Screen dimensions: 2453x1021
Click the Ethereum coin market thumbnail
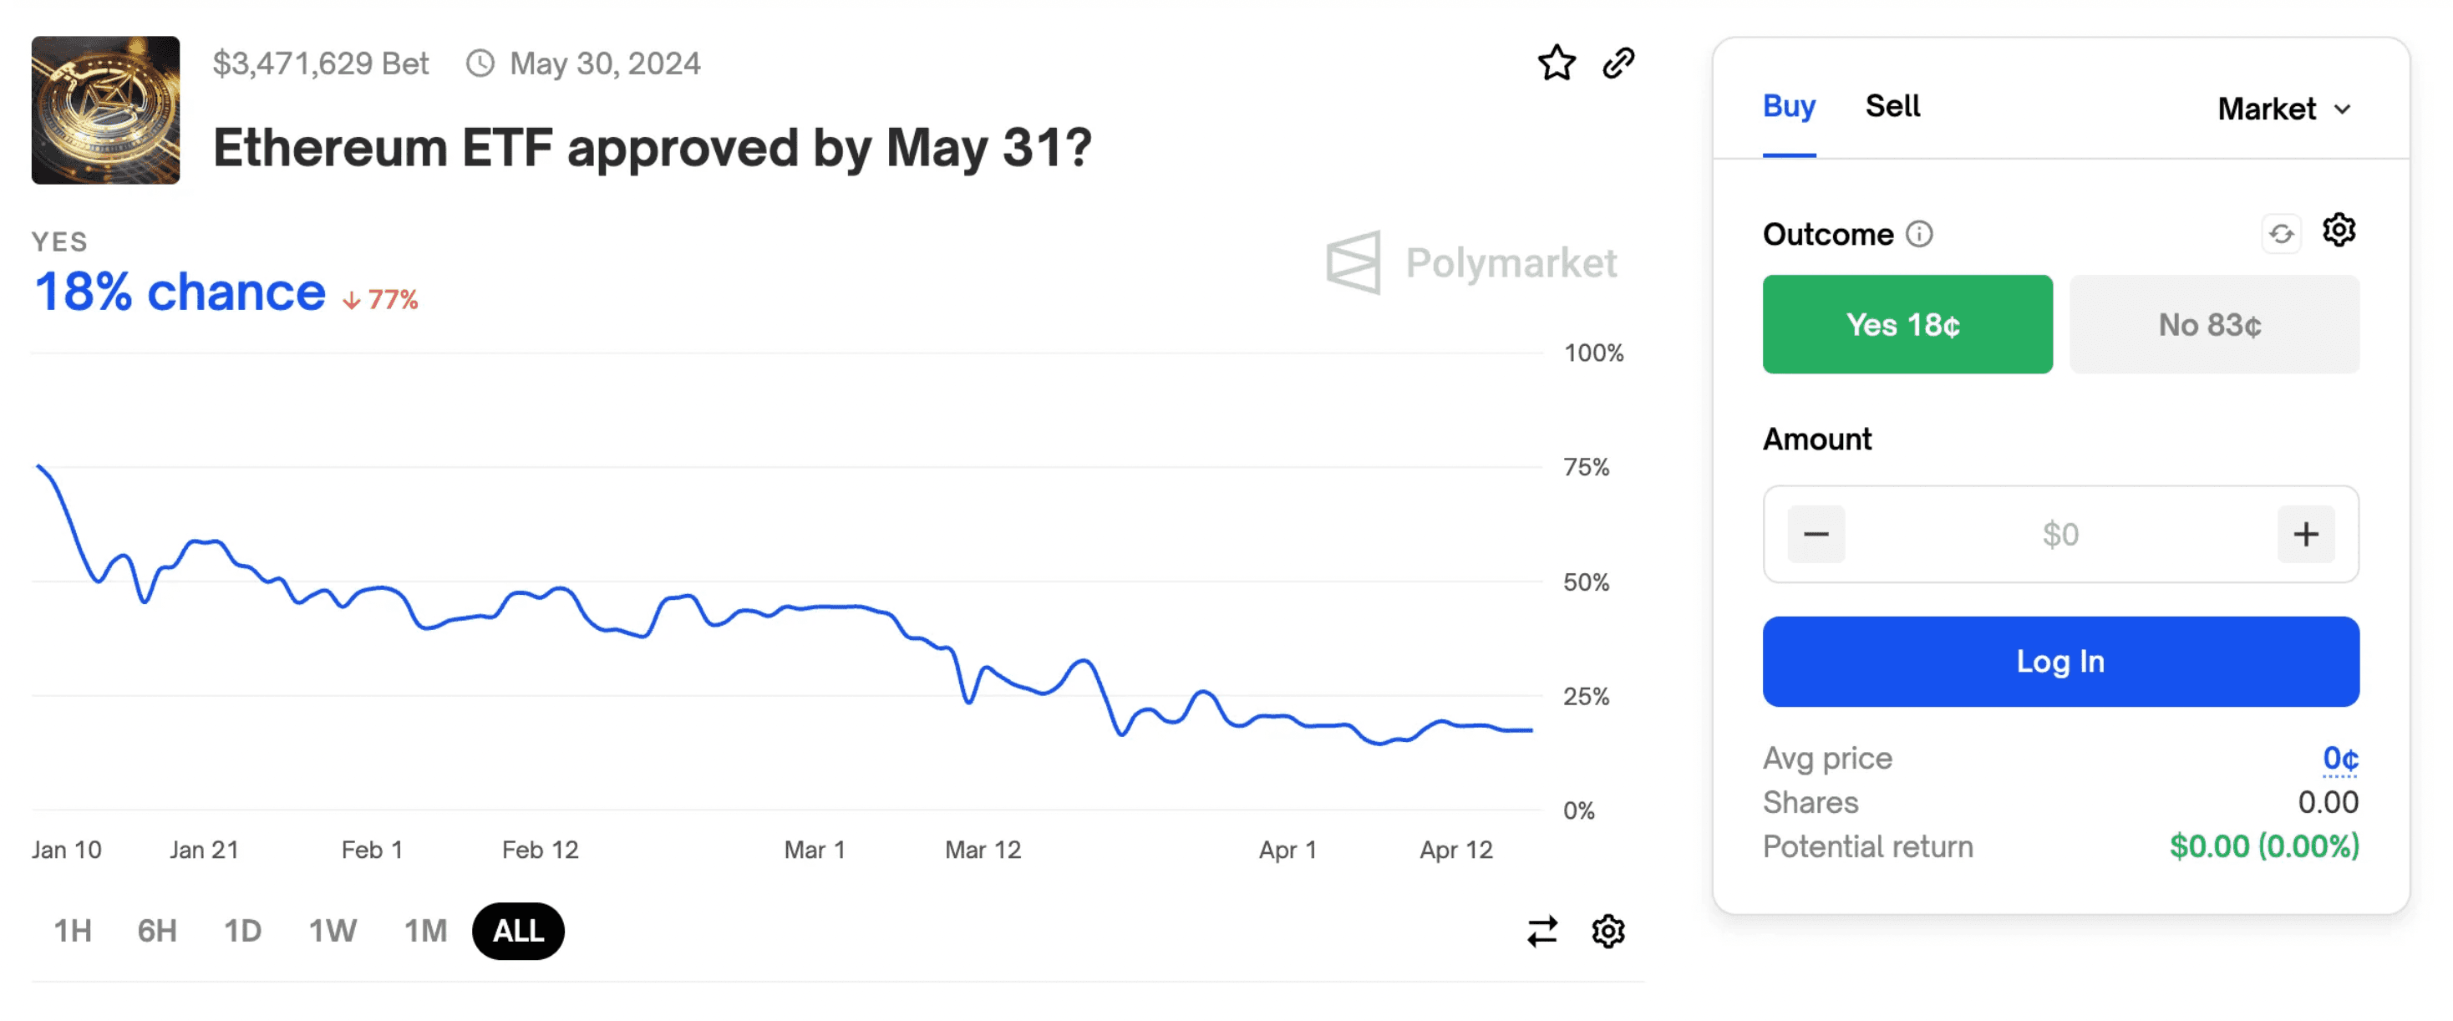click(x=106, y=109)
